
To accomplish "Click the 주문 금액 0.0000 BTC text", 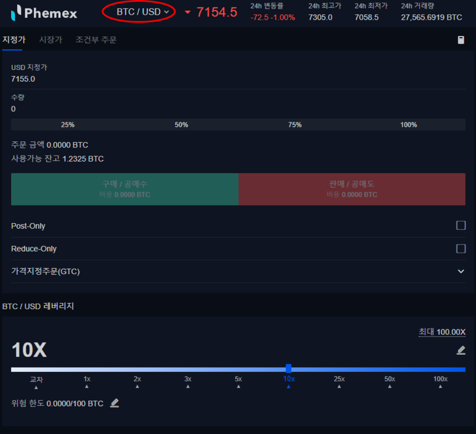I will 49,145.
